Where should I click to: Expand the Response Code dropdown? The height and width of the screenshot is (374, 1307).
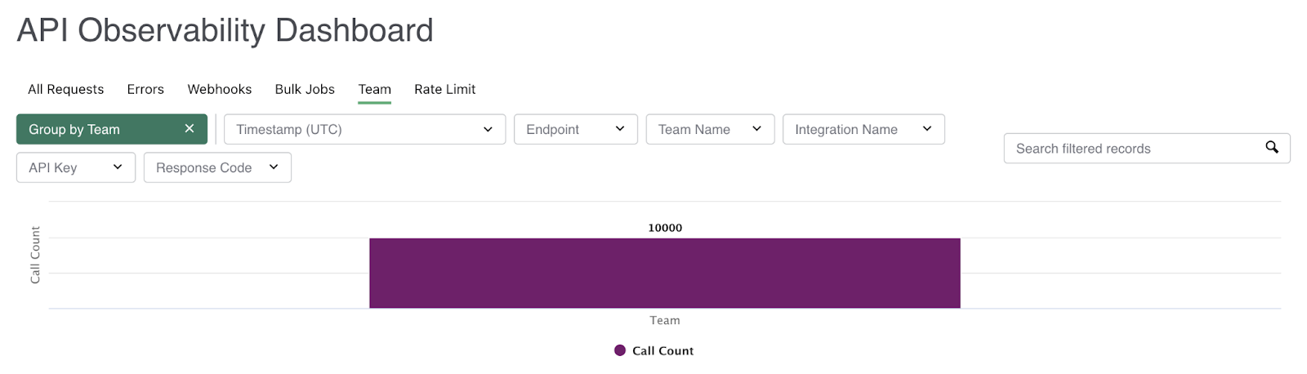[x=216, y=167]
